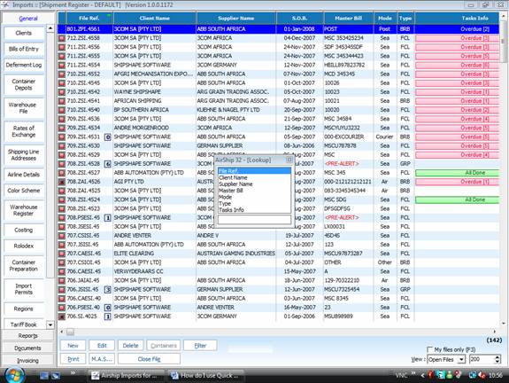Select Mode in the Lookup list

[254, 197]
